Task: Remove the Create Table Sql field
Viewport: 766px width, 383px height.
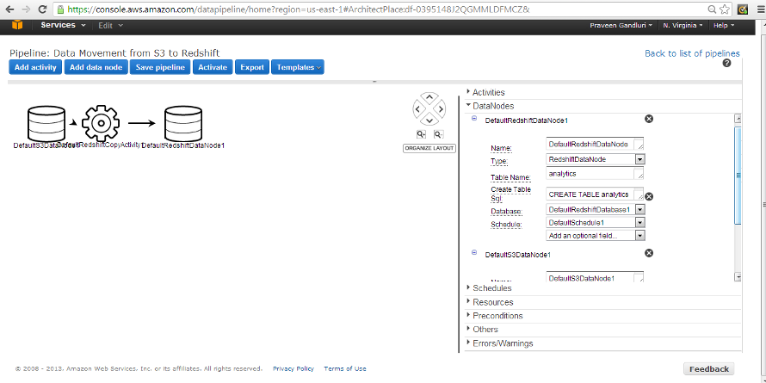Action: click(649, 196)
